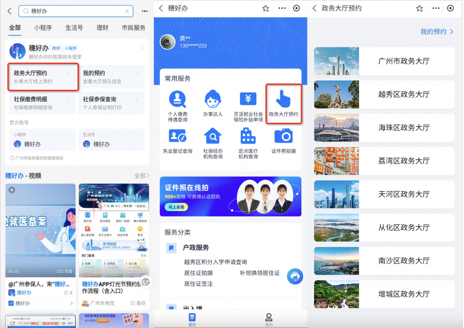This screenshot has height=328, width=464.
Task: Open 社保参保查询 shortcut card
Action: pos(111,103)
